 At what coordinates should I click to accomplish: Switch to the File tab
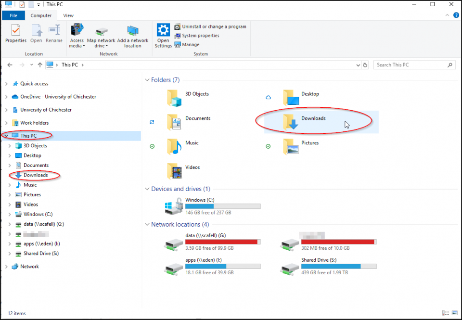click(x=13, y=15)
